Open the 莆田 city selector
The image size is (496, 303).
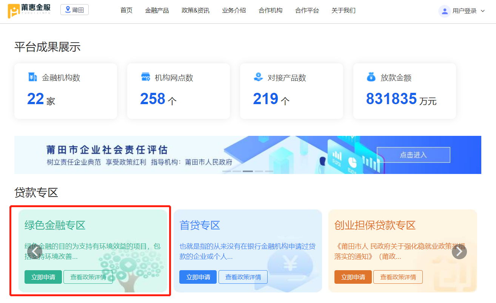pos(74,10)
